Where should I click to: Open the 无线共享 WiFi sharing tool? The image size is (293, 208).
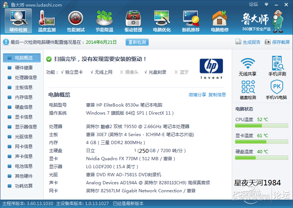click(248, 66)
